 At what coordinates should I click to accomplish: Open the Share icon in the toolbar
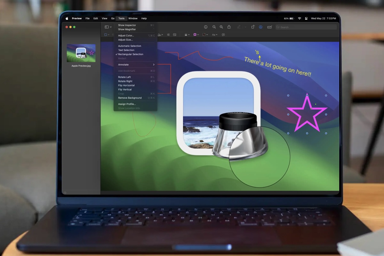click(x=229, y=27)
